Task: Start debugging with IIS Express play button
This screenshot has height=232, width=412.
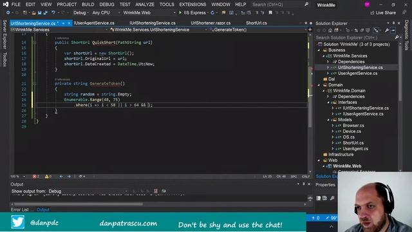Action: coord(180,13)
